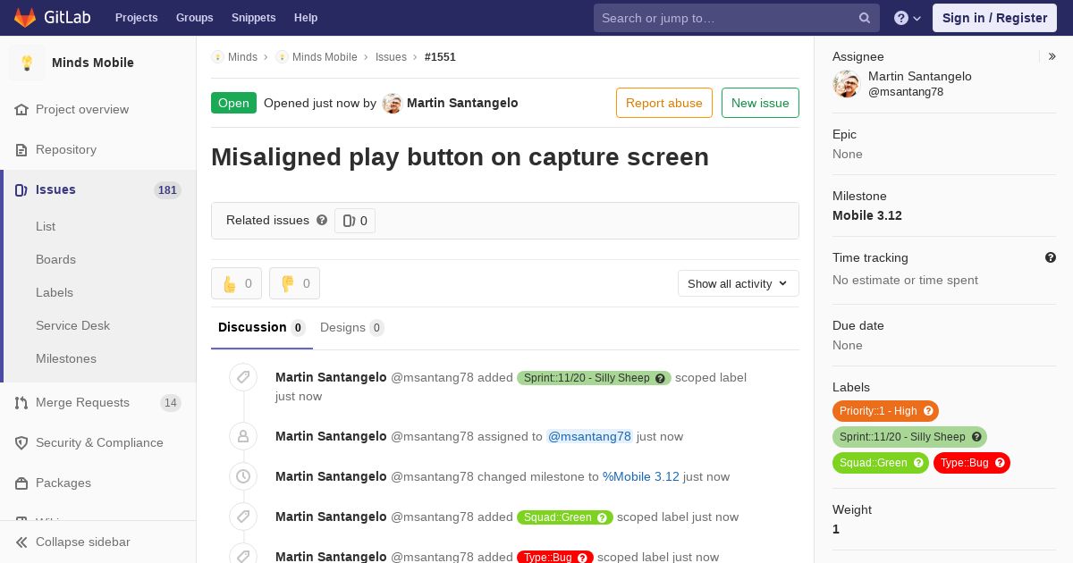The image size is (1073, 563).
Task: Collapse the right sidebar with double chevron
Action: [x=1052, y=56]
